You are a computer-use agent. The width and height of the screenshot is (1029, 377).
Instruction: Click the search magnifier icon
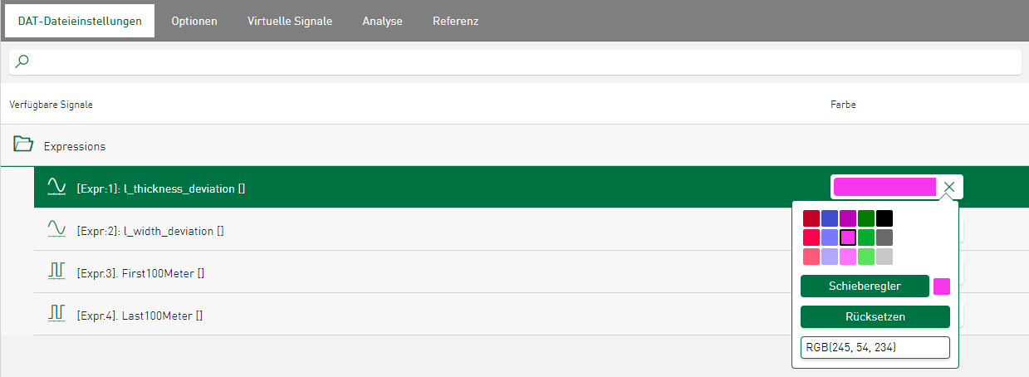(x=22, y=61)
